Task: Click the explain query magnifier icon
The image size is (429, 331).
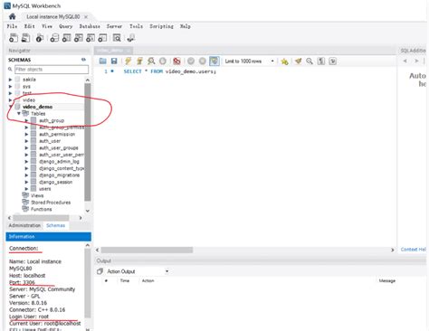Action: tap(151, 61)
